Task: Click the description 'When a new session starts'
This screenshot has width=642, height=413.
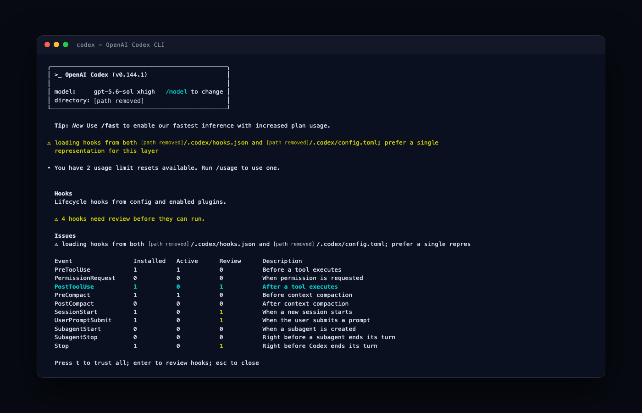Action: 307,312
